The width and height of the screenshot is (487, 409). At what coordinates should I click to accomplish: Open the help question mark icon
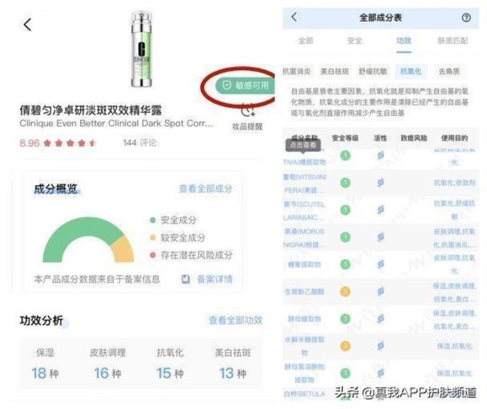(466, 17)
